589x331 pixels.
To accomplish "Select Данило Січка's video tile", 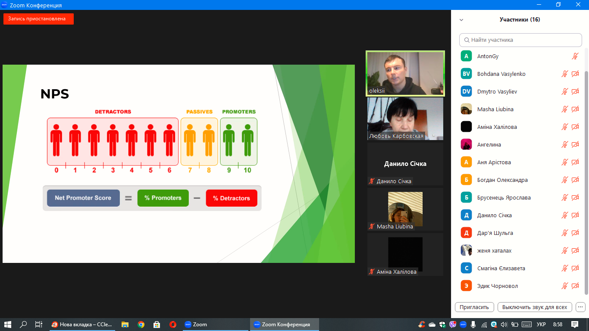I will (405, 164).
